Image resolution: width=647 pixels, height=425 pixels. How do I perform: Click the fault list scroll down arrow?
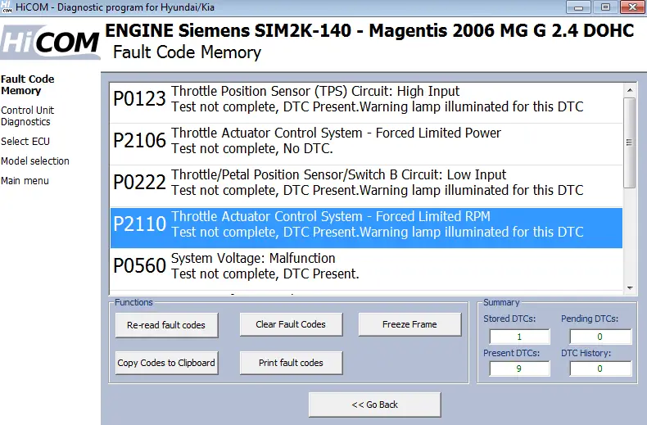630,288
